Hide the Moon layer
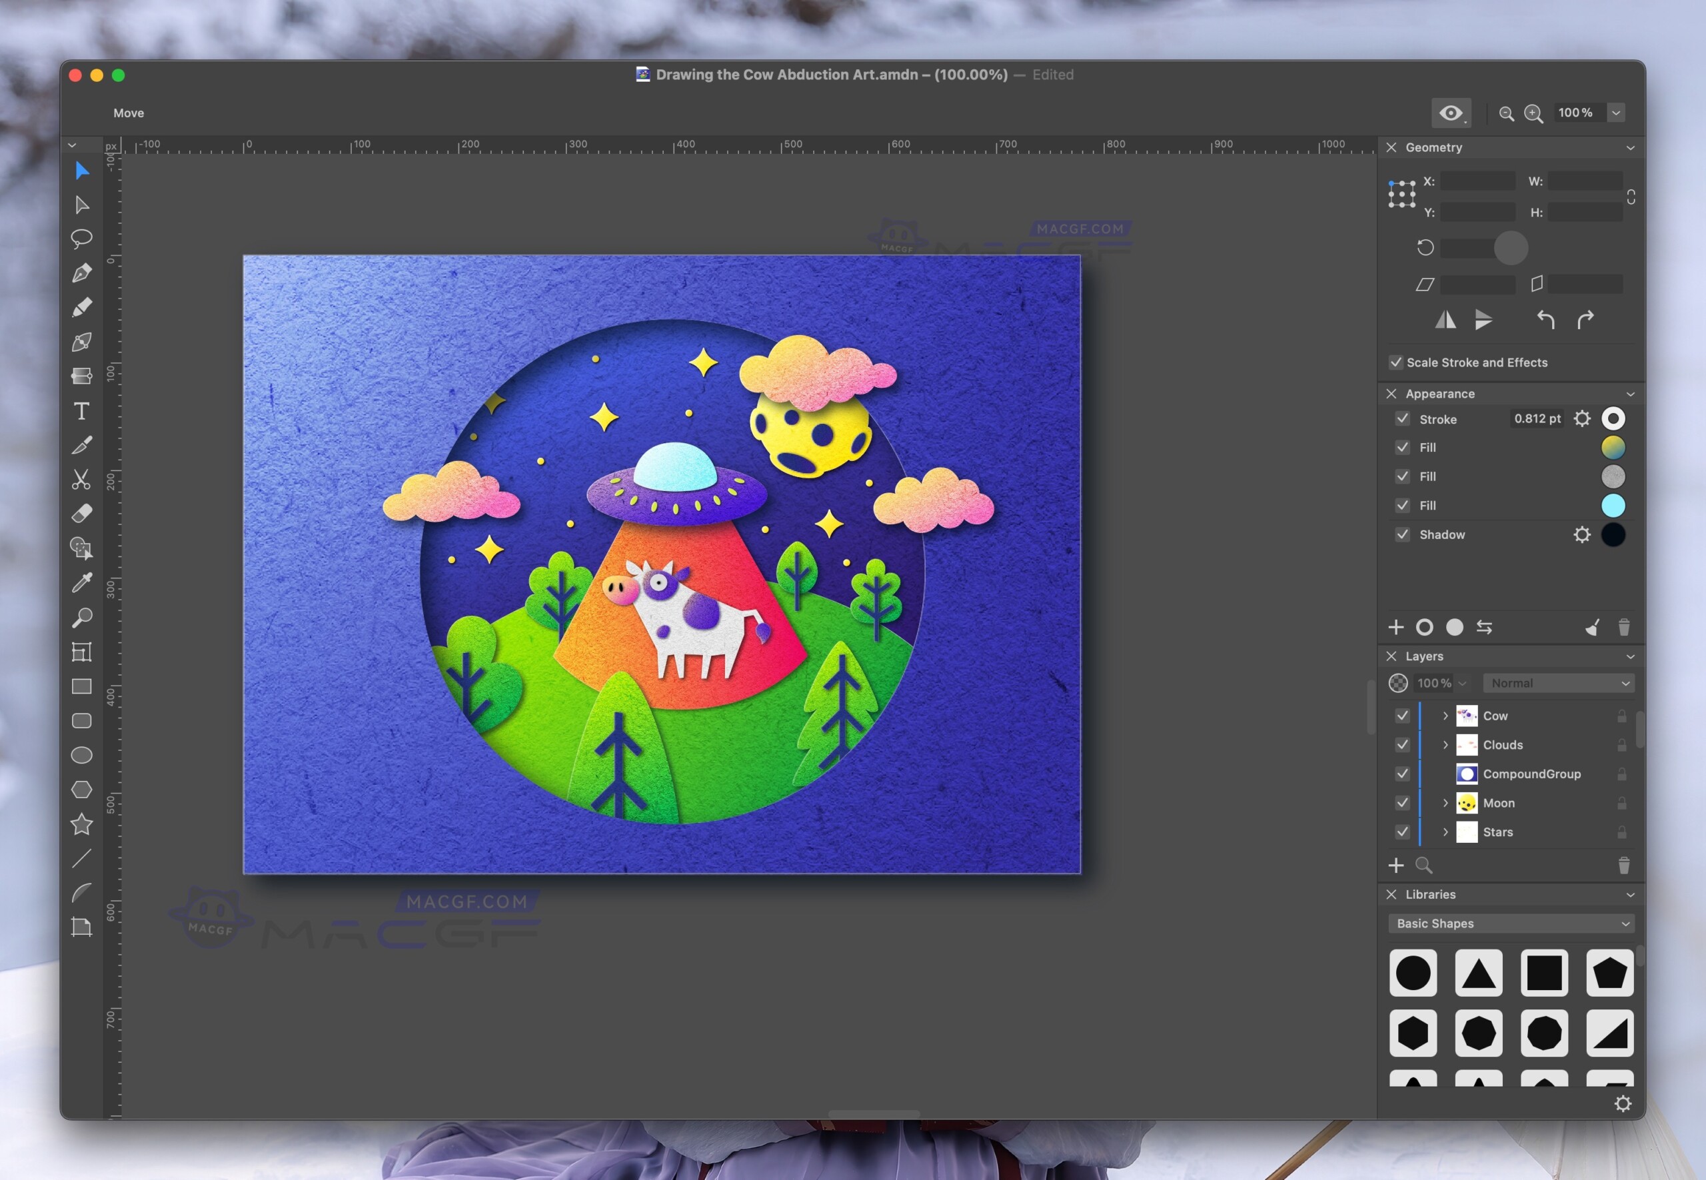 coord(1402,803)
